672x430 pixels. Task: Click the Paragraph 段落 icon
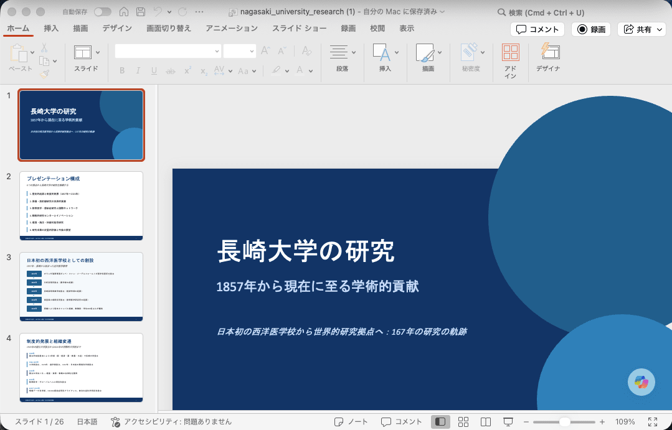(339, 52)
